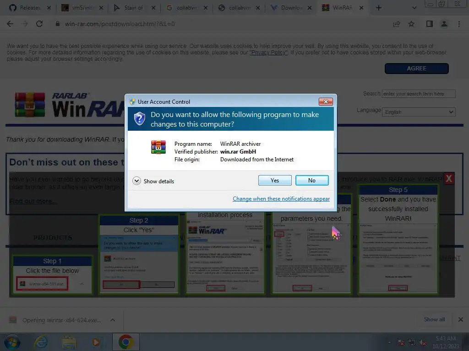This screenshot has width=469, height=351.
Task: Open a new browser tab
Action: point(378,8)
